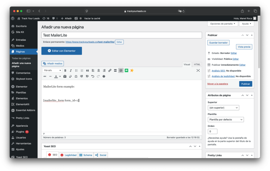Switch to Visual editor tab
270x171 pixels.
187,65
